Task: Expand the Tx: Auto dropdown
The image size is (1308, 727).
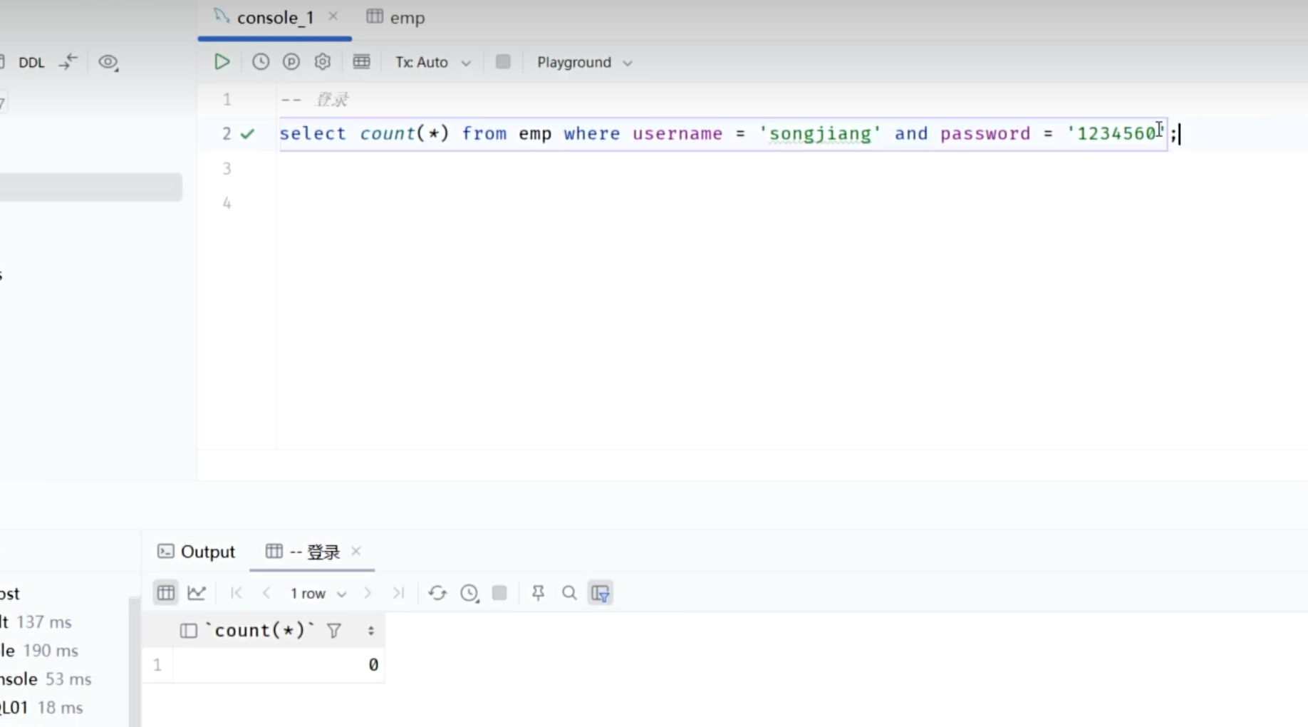Action: coord(433,63)
